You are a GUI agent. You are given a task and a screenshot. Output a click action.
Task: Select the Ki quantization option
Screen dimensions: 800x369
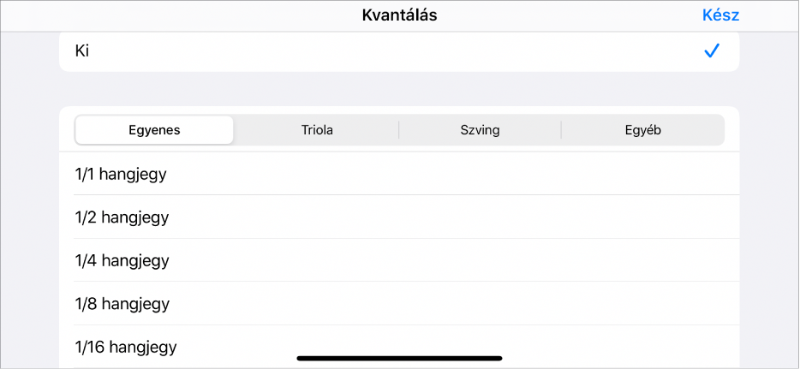(x=398, y=51)
